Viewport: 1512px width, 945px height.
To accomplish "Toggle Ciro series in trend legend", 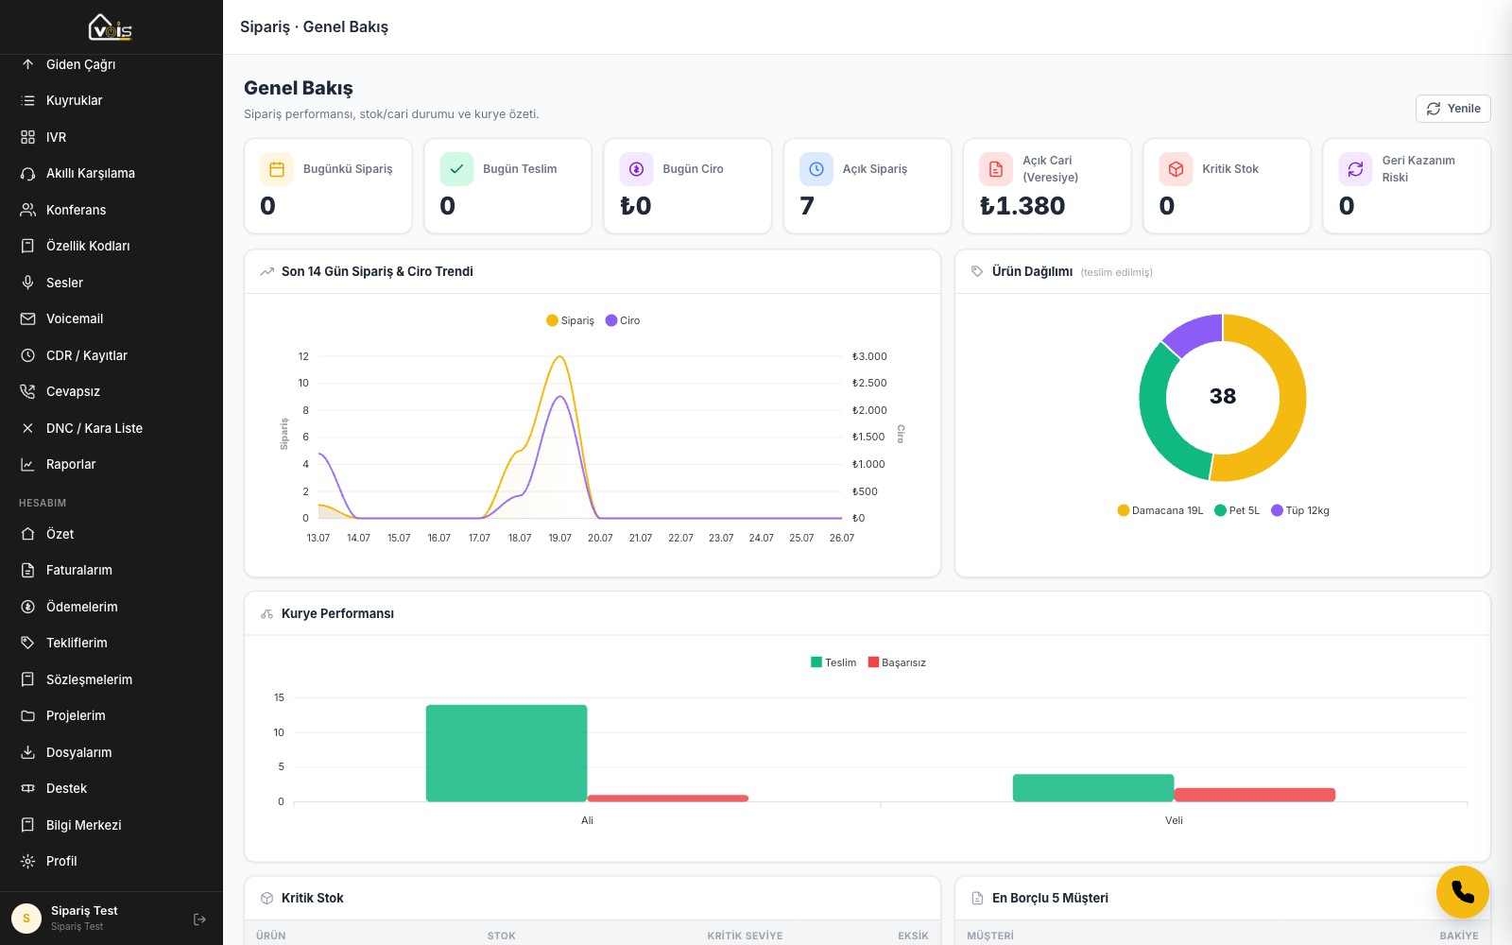I will pyautogui.click(x=623, y=320).
